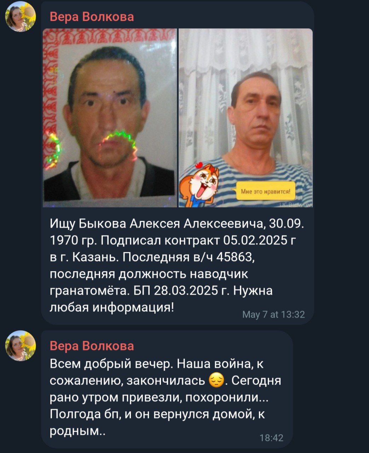The height and width of the screenshot is (453, 369).
Task: Click the yellow Мне это нравится! label
Action: point(265,192)
